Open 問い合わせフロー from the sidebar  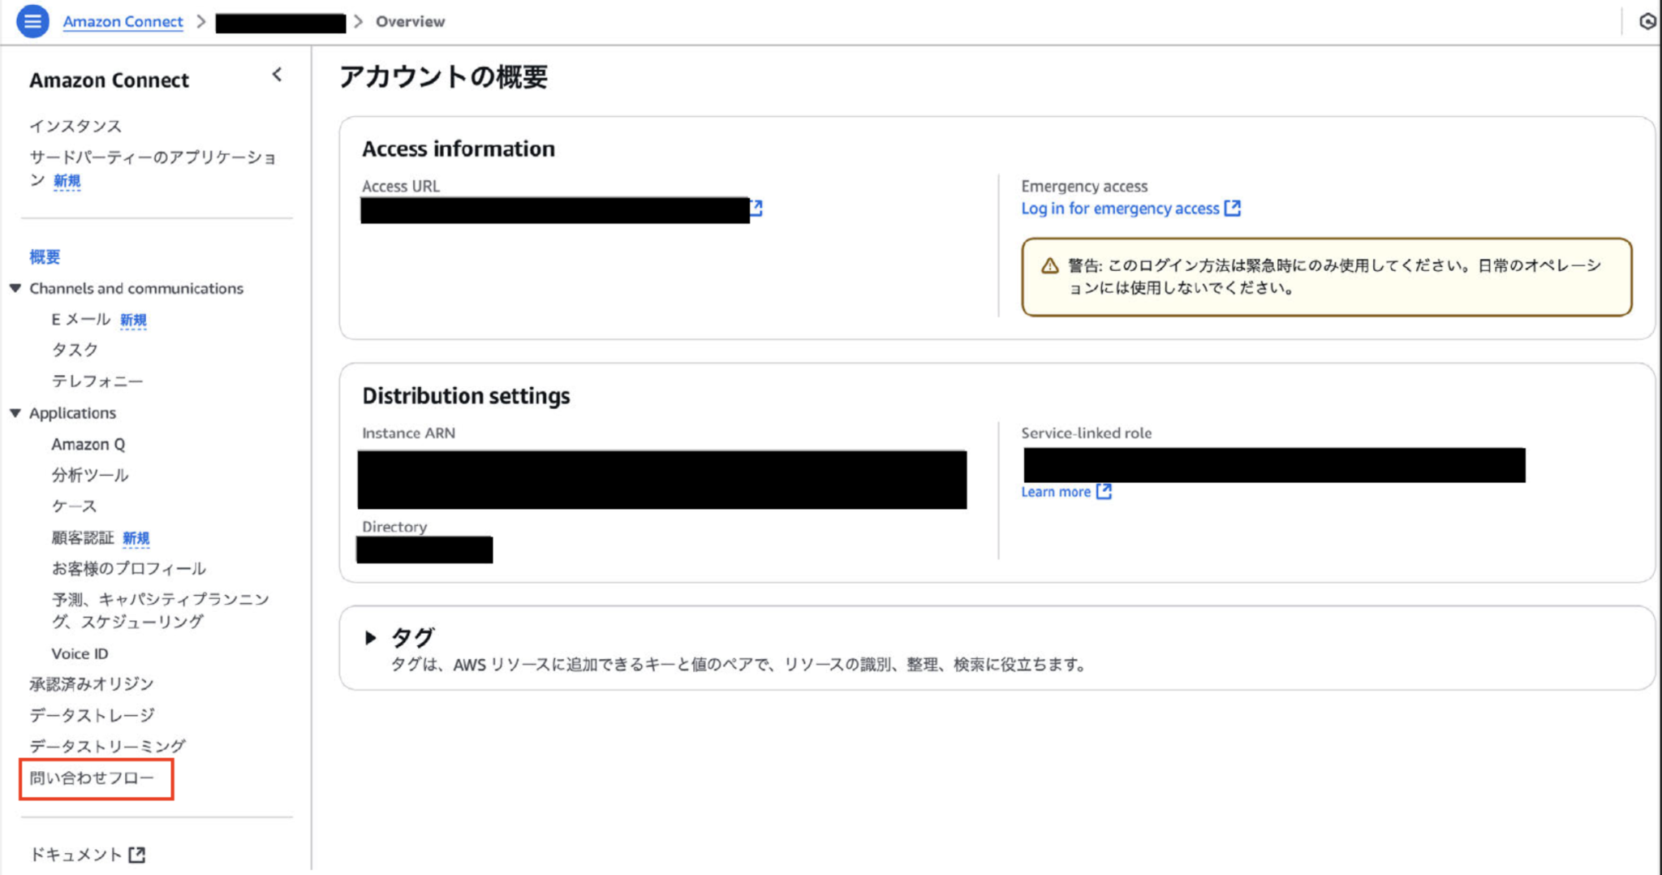click(92, 778)
